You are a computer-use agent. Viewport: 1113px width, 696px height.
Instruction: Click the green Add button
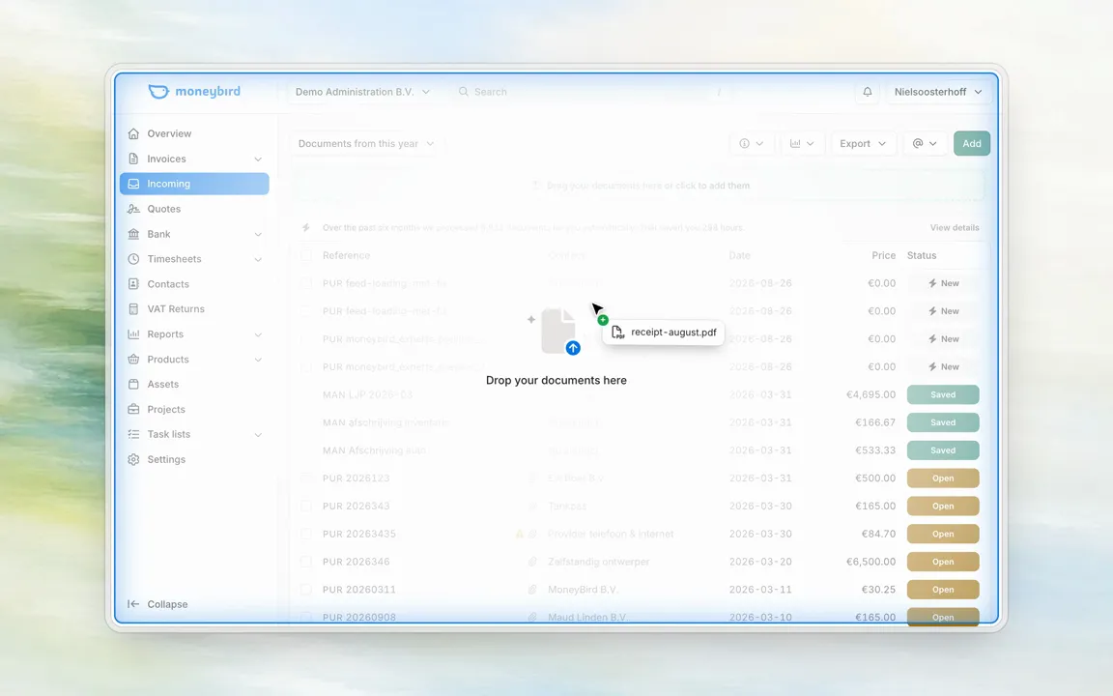click(972, 143)
